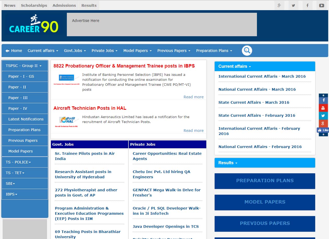Open the Scholarships tab in top bar
The image size is (329, 239).
click(x=34, y=5)
